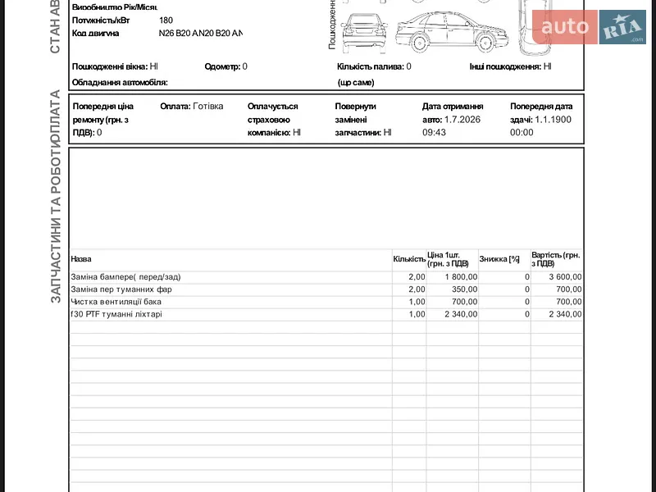Select the Заміна пер туманних фар row
This screenshot has width=656, height=492.
tap(326, 289)
